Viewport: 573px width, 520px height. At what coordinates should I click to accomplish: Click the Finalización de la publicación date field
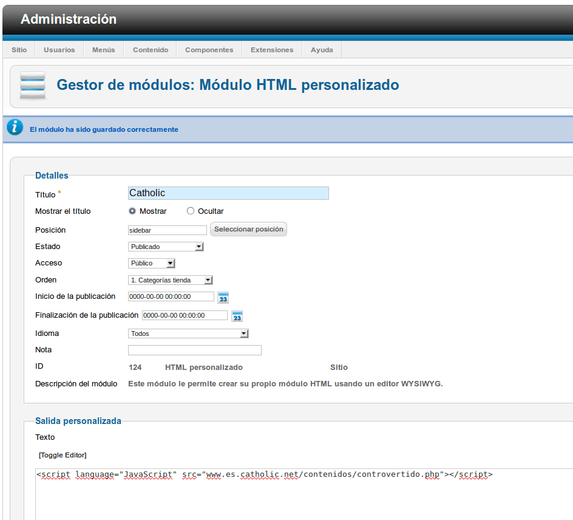[x=185, y=315]
